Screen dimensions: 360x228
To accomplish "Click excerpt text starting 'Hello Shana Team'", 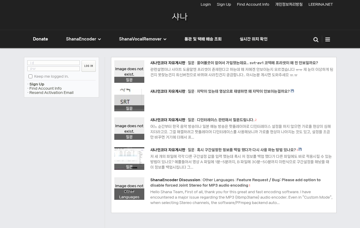I will [x=241, y=197].
